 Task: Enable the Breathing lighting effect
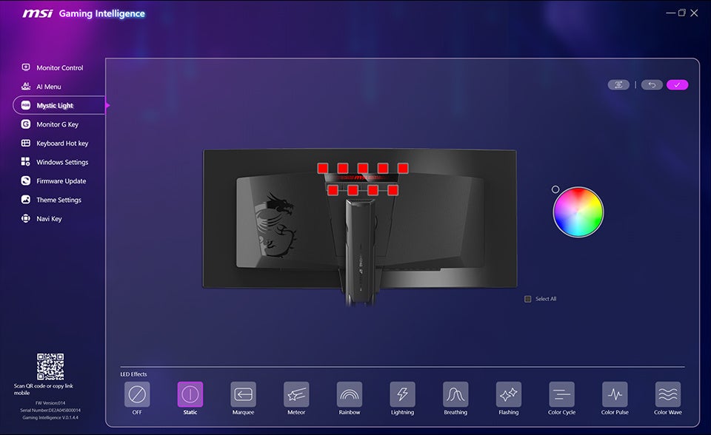click(455, 394)
